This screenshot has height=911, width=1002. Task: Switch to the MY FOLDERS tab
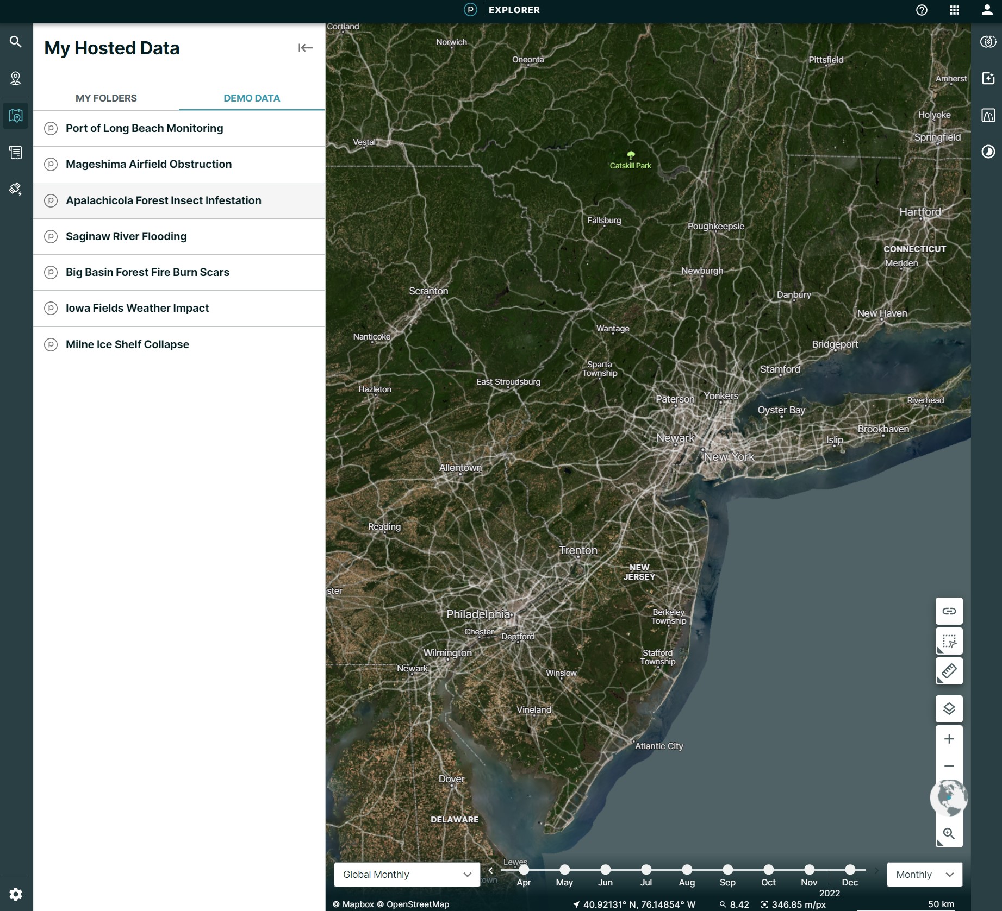pyautogui.click(x=106, y=98)
